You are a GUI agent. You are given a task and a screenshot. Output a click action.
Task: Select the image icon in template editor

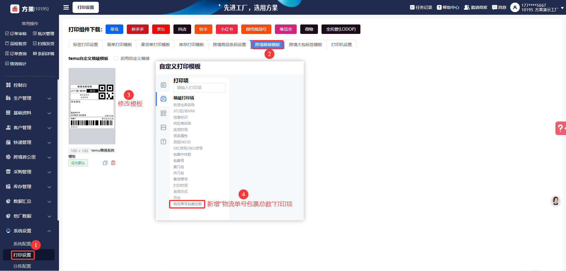point(163,127)
